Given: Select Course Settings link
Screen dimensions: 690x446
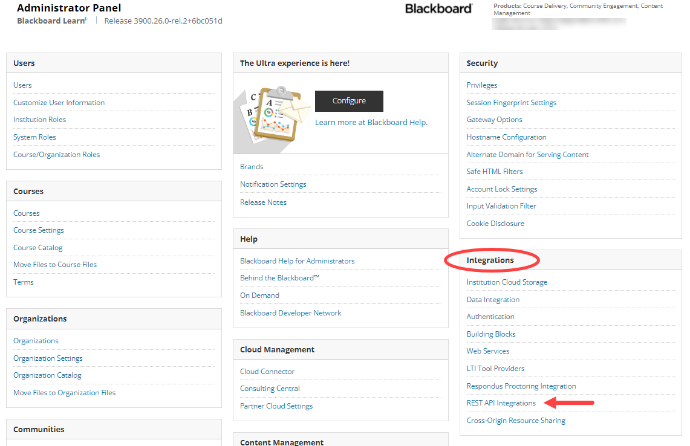Looking at the screenshot, I should click(38, 230).
